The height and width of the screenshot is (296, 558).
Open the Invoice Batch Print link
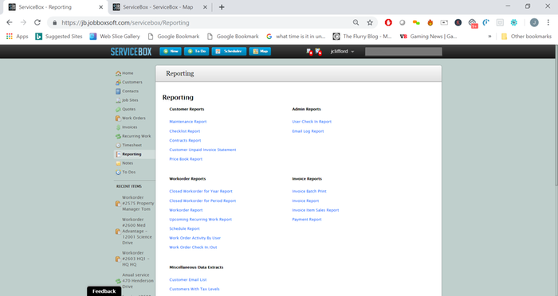[x=309, y=191]
